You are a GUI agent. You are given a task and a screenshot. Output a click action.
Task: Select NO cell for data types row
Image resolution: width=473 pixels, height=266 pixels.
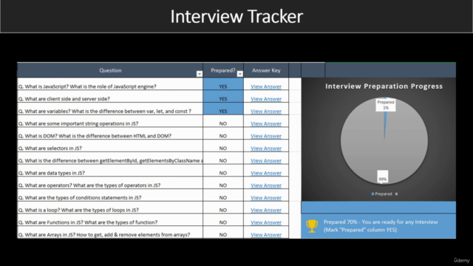(223, 171)
